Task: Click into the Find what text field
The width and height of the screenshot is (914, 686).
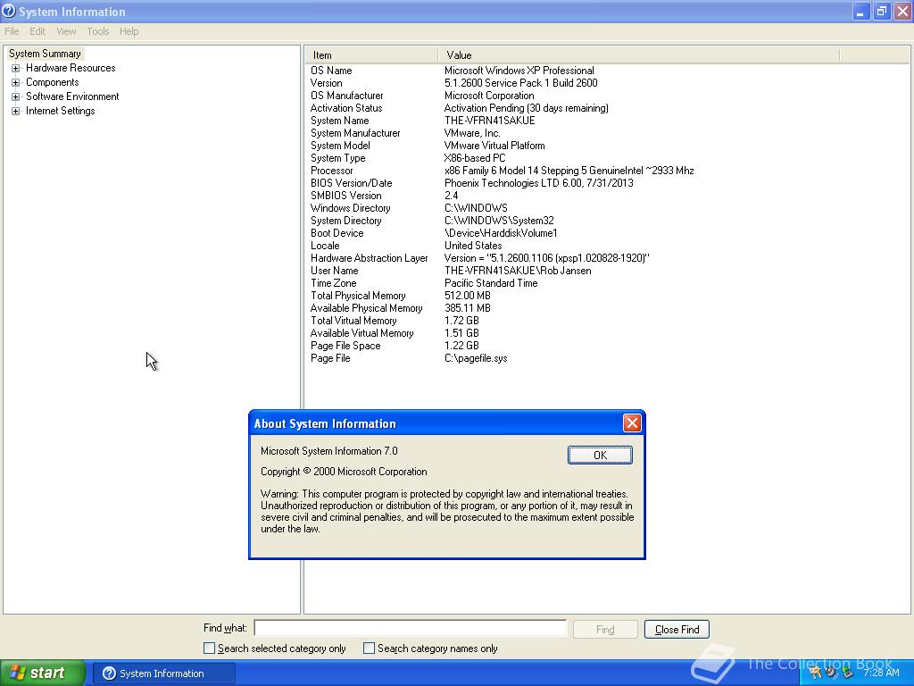Action: 411,628
